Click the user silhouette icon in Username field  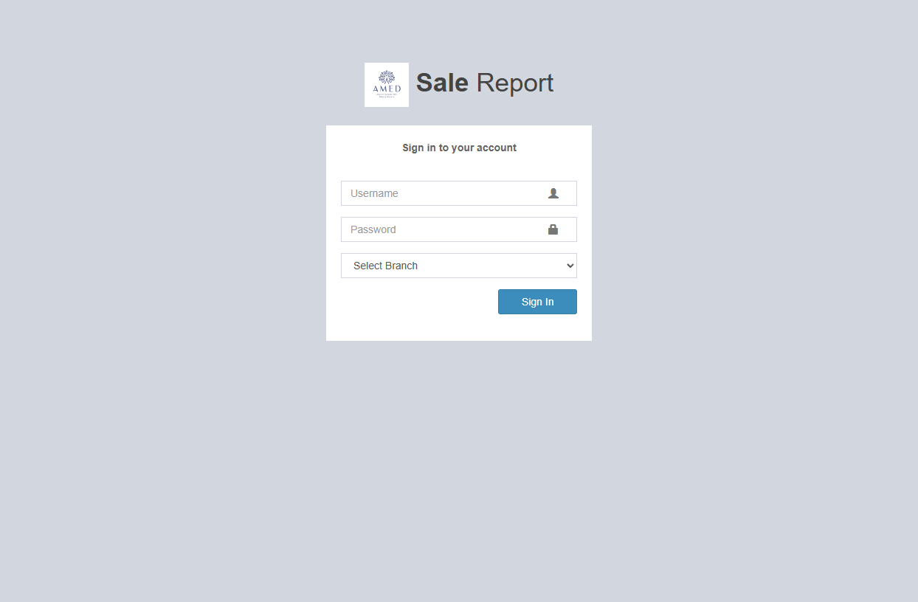(553, 193)
